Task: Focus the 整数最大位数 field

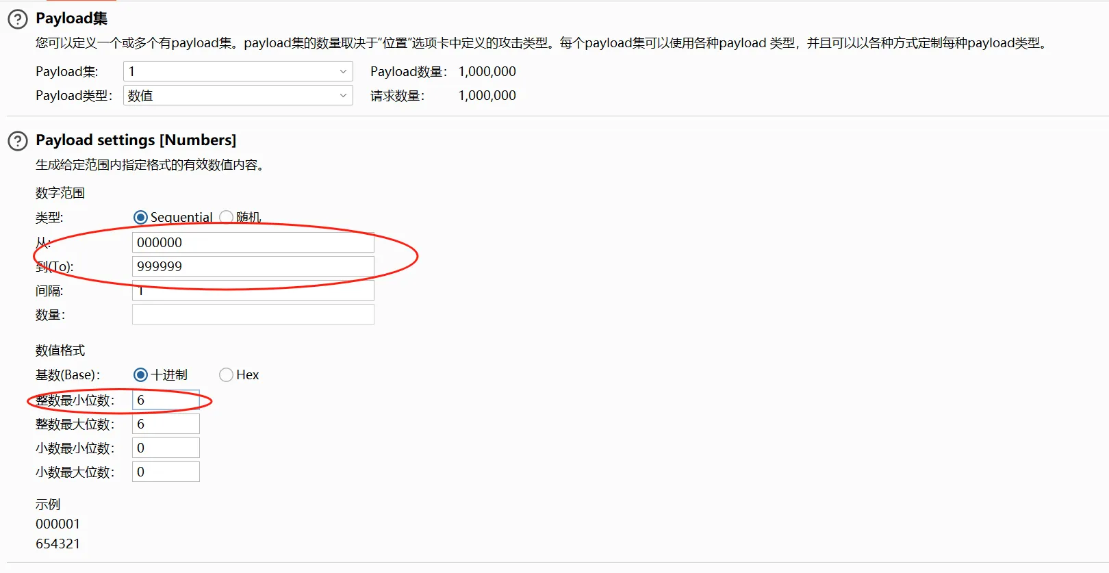Action: pos(166,424)
